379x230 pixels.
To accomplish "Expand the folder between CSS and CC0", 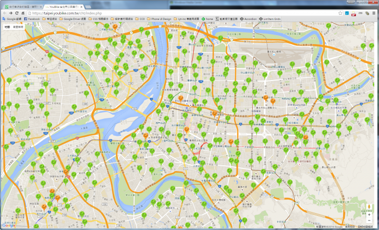I will tap(122, 19).
